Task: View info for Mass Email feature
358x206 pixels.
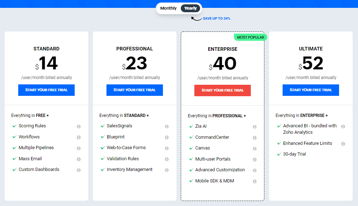Action: tap(79, 159)
